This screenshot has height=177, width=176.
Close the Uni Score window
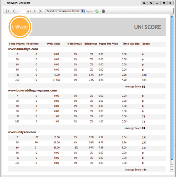[x=170, y=3]
